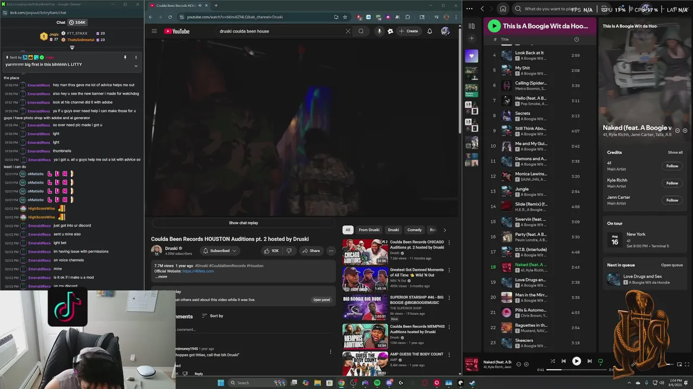This screenshot has width=693, height=389.
Task: Expand video description with ...more
Action: point(161,277)
